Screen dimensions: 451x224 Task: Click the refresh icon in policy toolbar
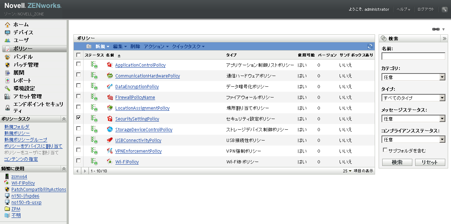pos(370,46)
